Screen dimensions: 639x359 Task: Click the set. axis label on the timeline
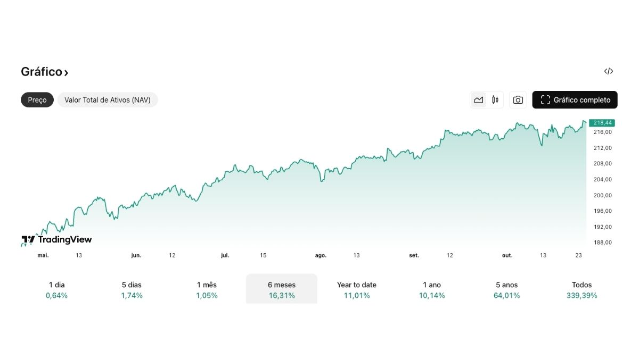[414, 255]
